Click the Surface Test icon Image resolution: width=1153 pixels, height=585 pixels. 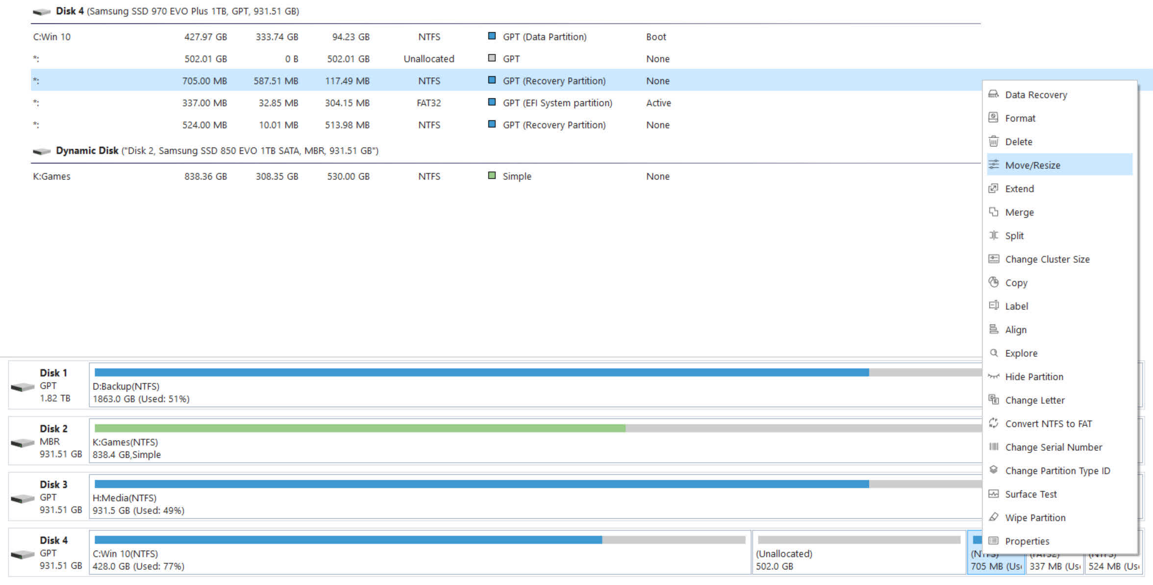click(993, 494)
